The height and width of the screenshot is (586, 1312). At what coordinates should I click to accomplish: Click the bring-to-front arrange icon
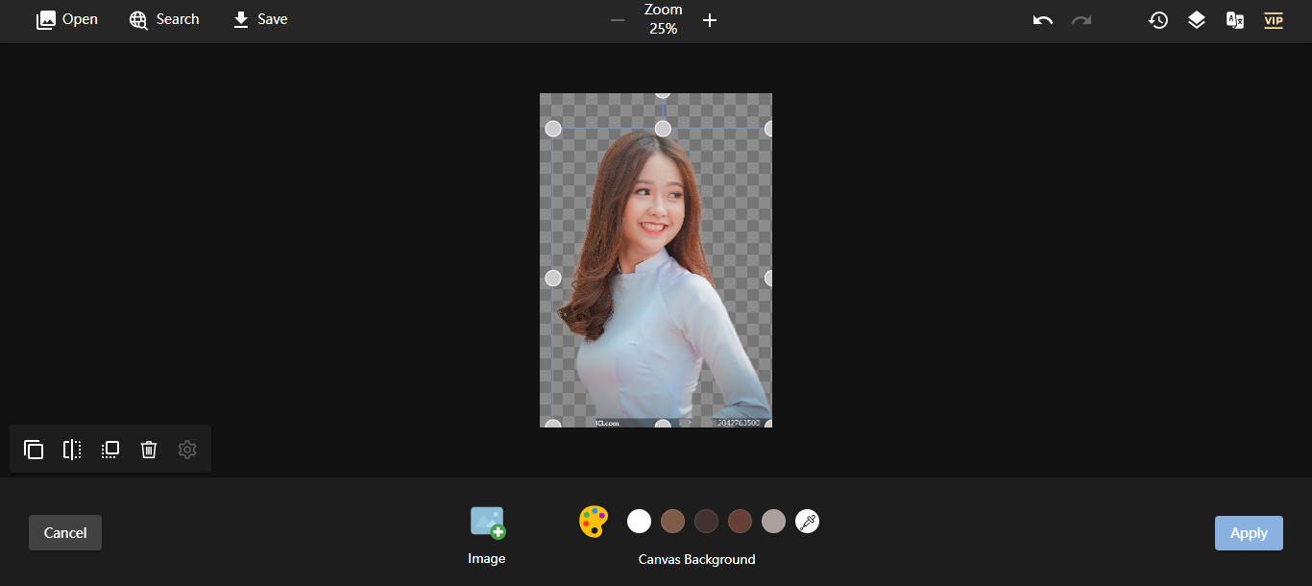[x=110, y=450]
